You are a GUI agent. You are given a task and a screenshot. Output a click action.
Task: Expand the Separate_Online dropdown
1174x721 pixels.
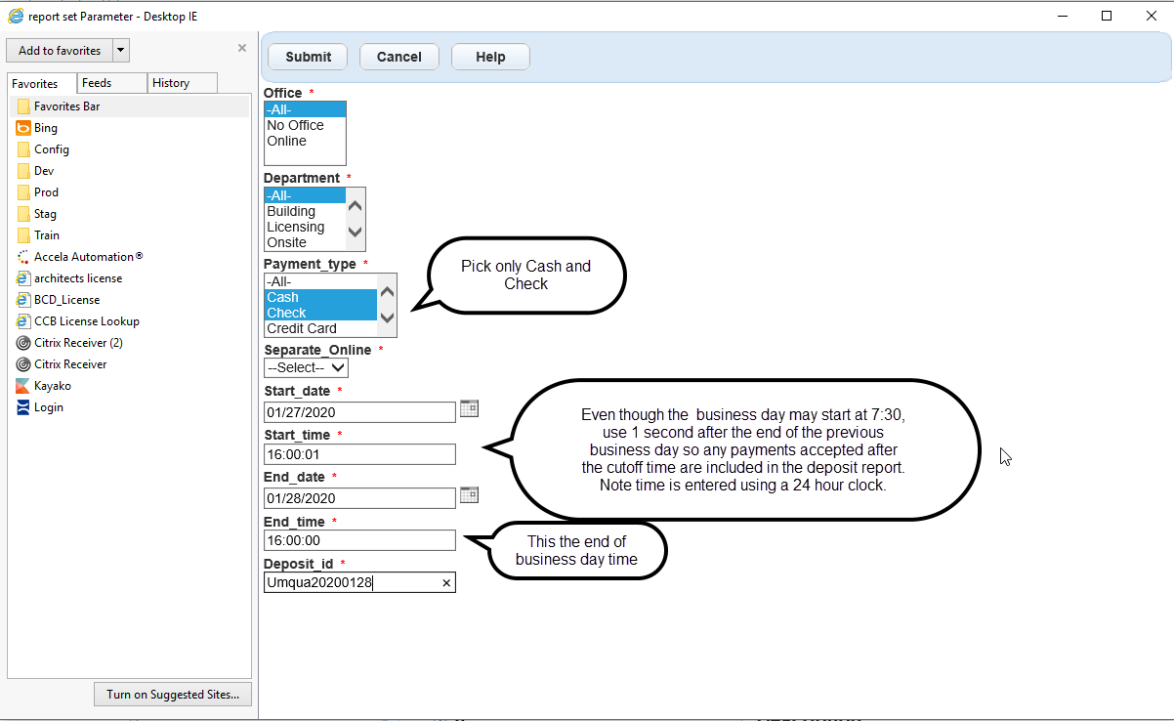306,368
